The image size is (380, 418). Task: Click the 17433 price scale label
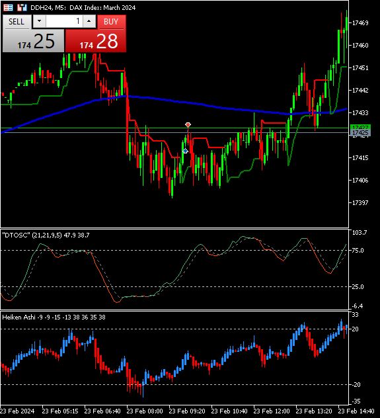click(x=360, y=112)
